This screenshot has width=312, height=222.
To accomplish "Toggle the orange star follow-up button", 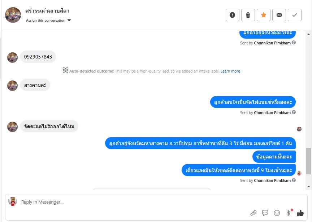I will [x=264, y=15].
